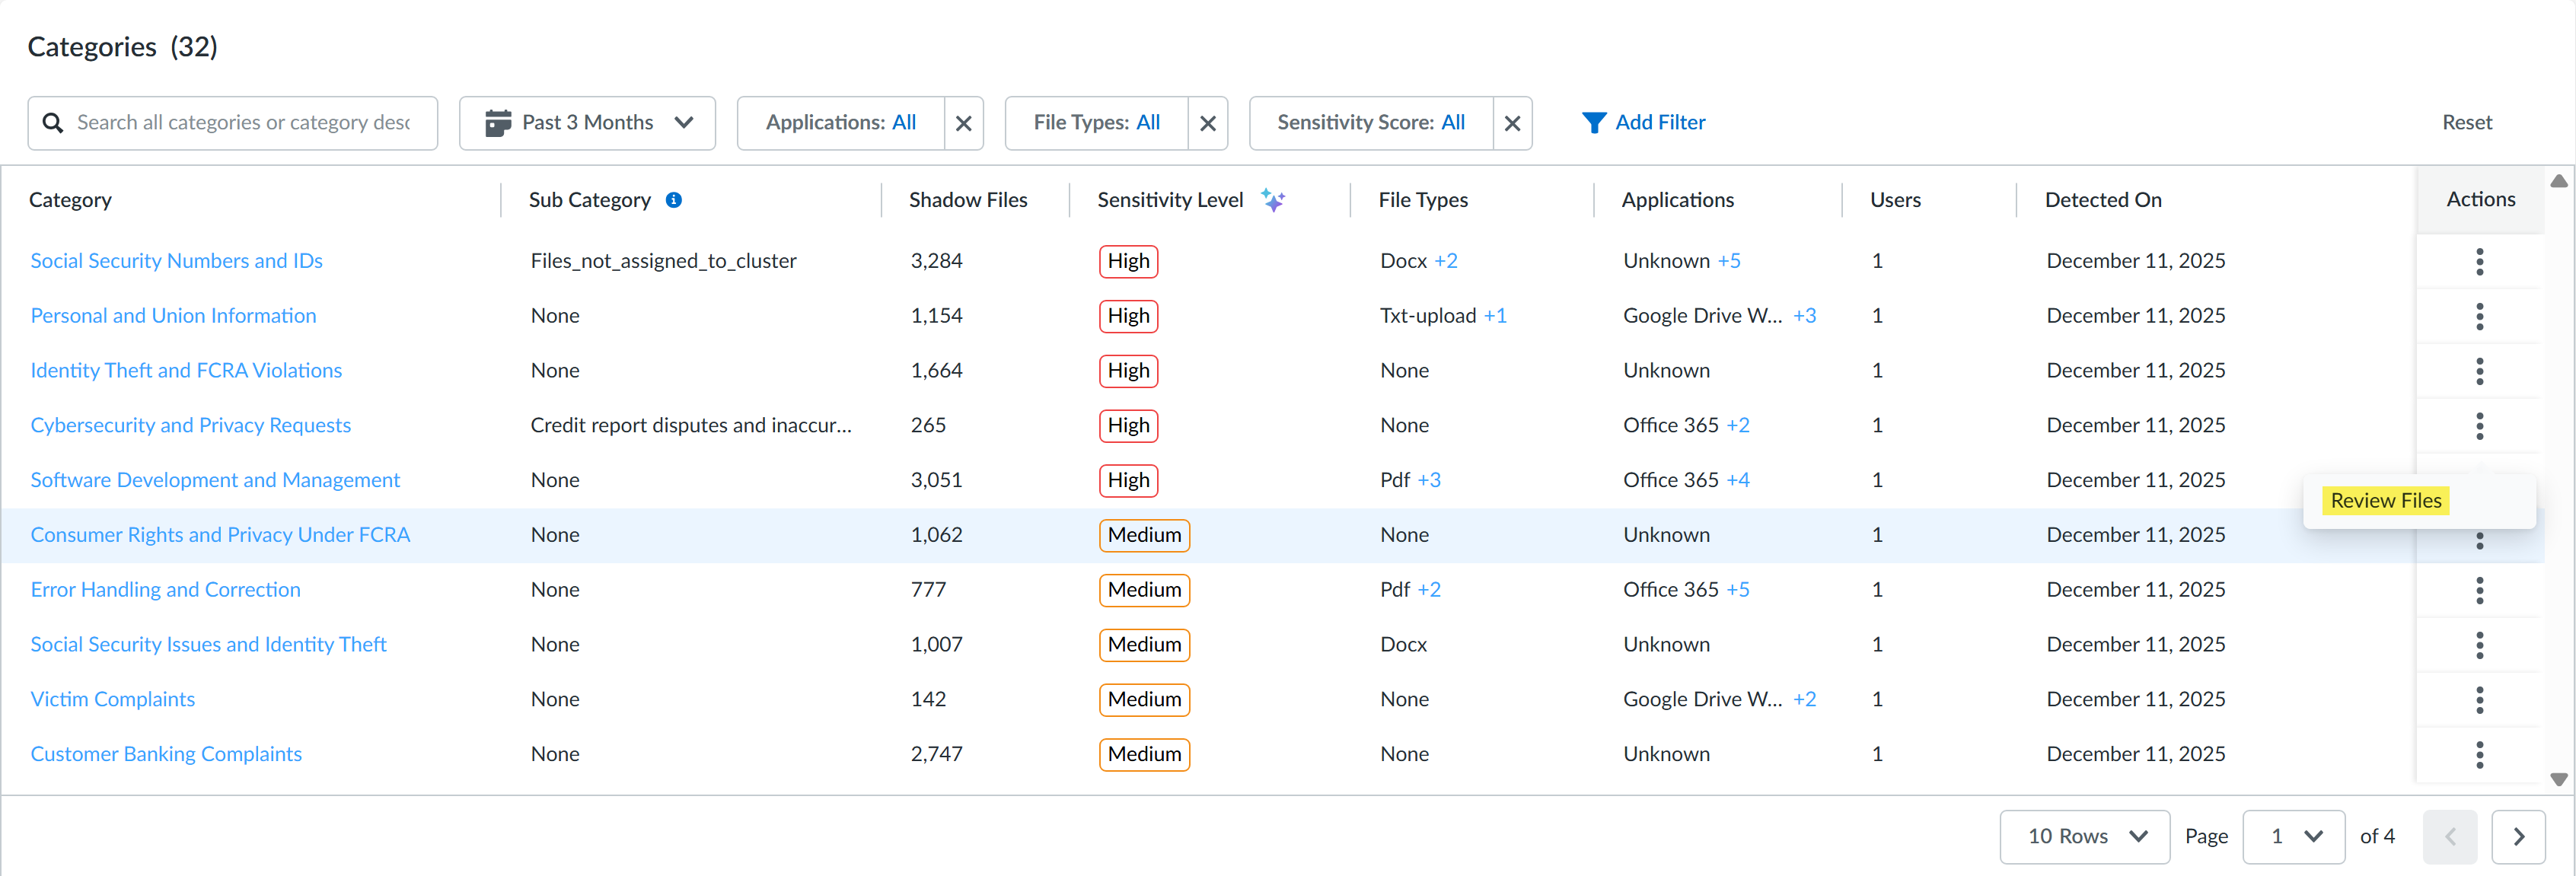The height and width of the screenshot is (876, 2576).
Task: Open actions menu for Customer Banking Complaints
Action: pos(2479,754)
